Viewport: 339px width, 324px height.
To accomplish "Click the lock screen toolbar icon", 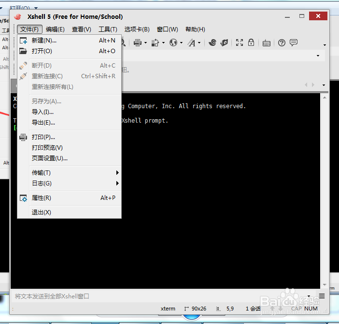I will [x=251, y=42].
